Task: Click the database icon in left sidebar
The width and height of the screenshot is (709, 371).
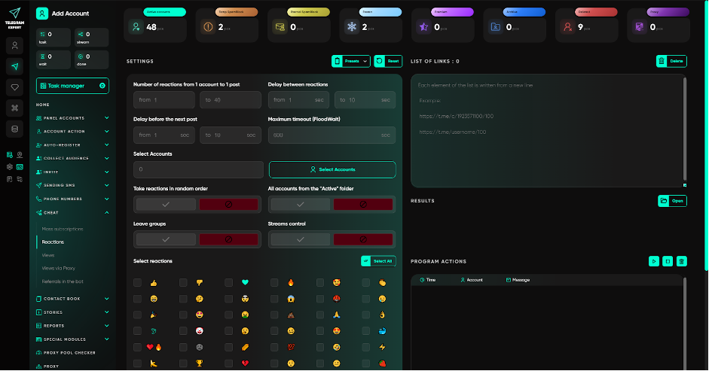Action: point(14,129)
